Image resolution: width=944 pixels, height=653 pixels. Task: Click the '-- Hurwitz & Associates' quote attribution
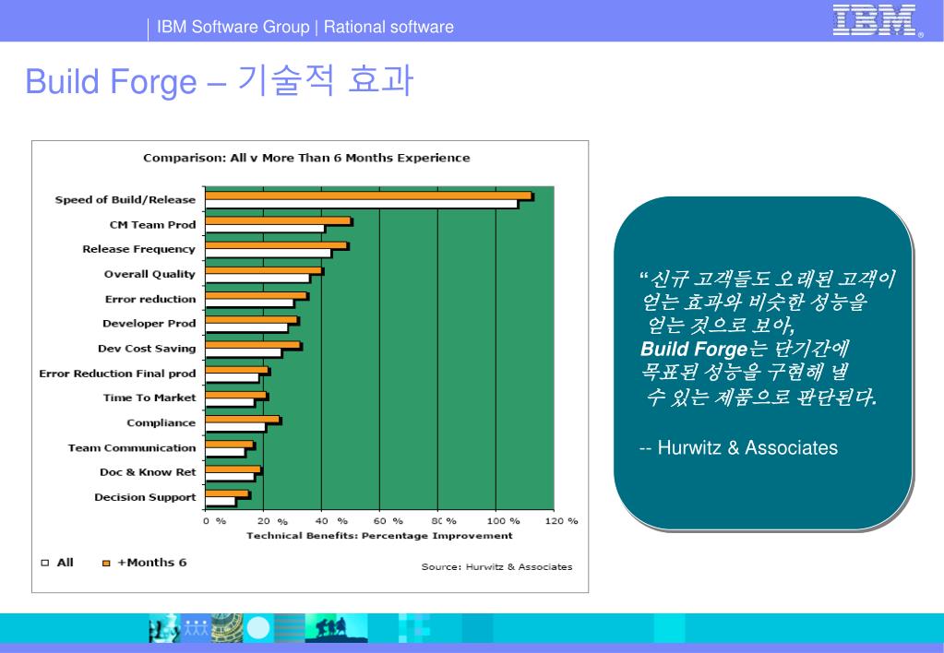[x=739, y=447]
